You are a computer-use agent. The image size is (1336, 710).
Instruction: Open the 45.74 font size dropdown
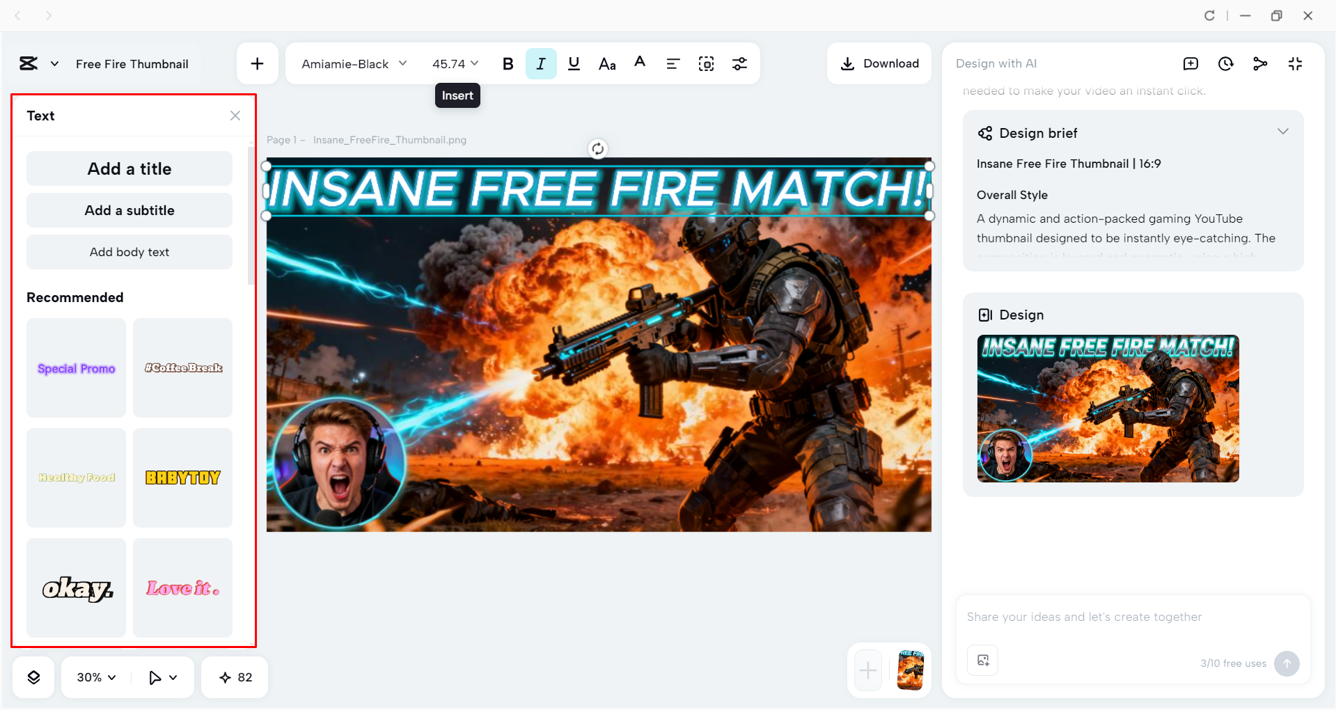(455, 63)
